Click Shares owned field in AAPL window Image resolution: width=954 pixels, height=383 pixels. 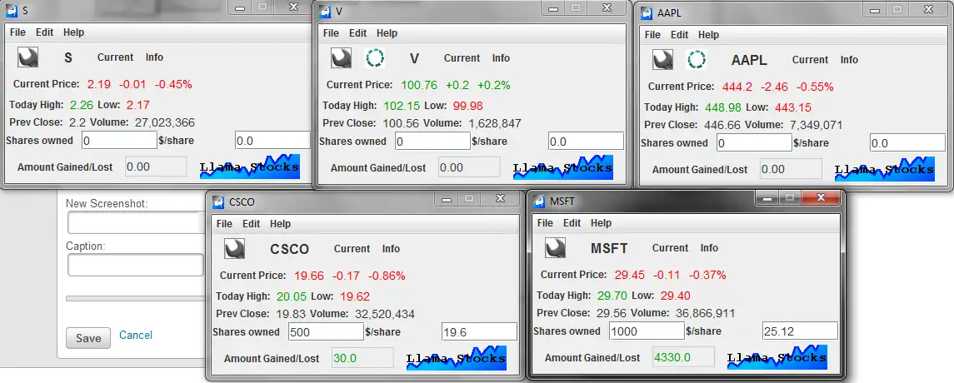(754, 143)
